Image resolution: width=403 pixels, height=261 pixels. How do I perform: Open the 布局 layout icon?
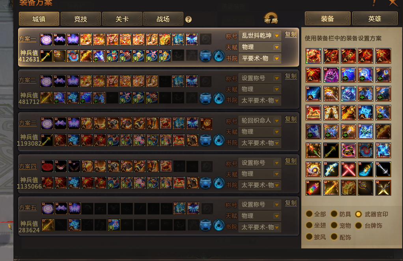tap(271, 19)
